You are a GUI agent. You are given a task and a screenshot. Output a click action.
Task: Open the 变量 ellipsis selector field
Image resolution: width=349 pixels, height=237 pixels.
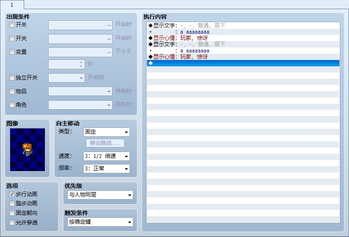coord(80,52)
